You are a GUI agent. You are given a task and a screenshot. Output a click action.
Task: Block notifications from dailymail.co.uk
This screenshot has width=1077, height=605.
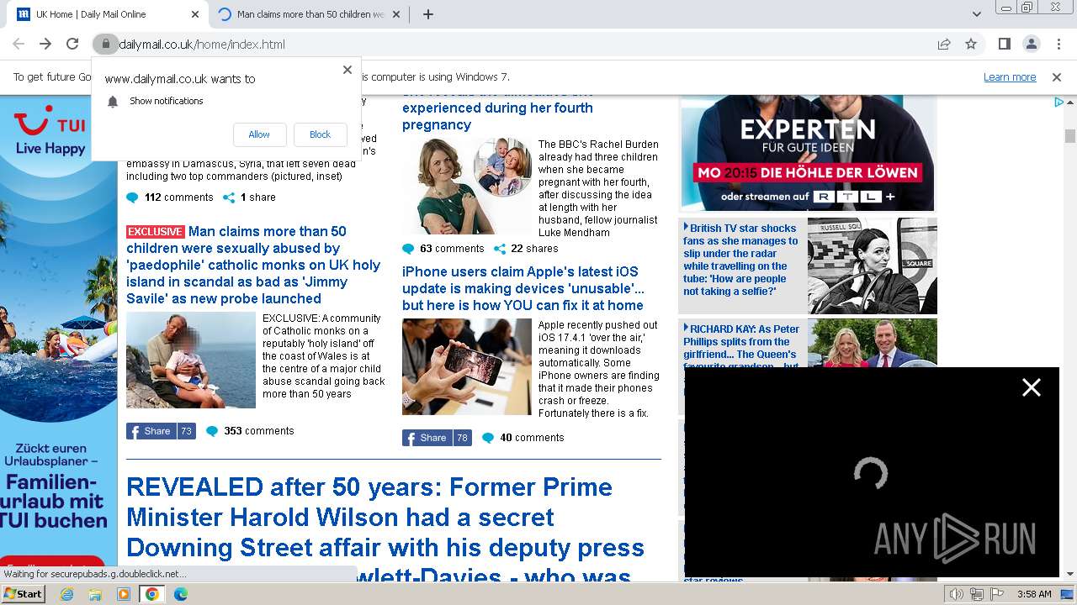point(320,134)
